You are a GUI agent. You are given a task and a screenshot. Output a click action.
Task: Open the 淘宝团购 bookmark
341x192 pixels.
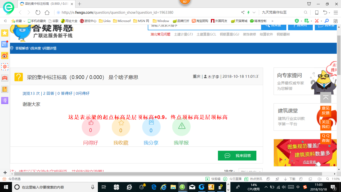pos(200,21)
